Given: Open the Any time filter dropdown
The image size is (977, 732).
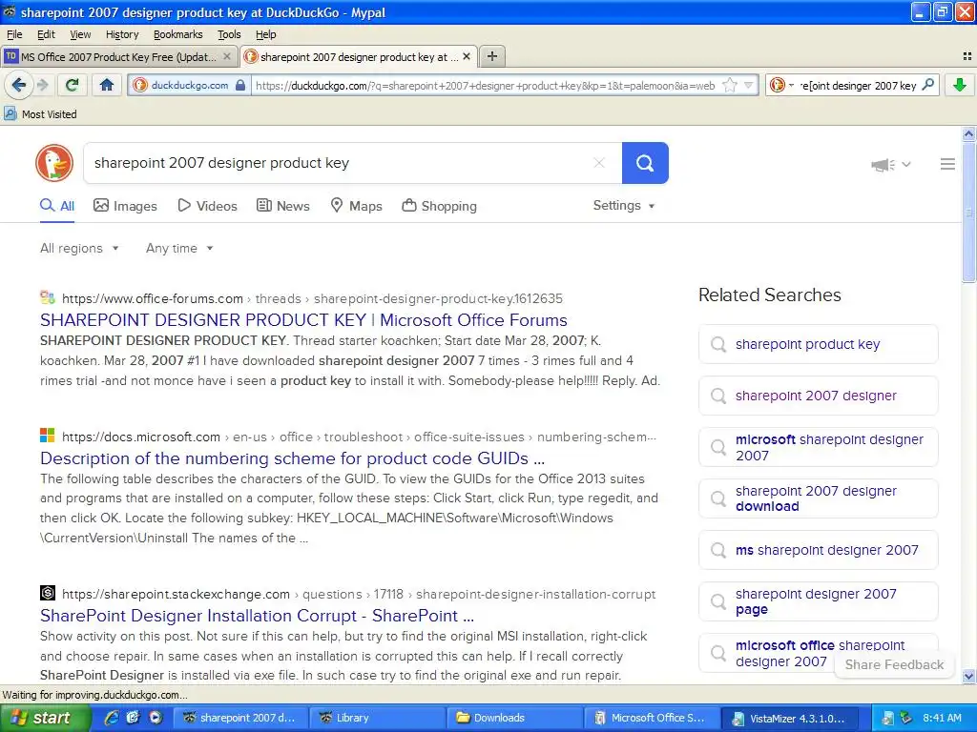Looking at the screenshot, I should click(x=179, y=248).
